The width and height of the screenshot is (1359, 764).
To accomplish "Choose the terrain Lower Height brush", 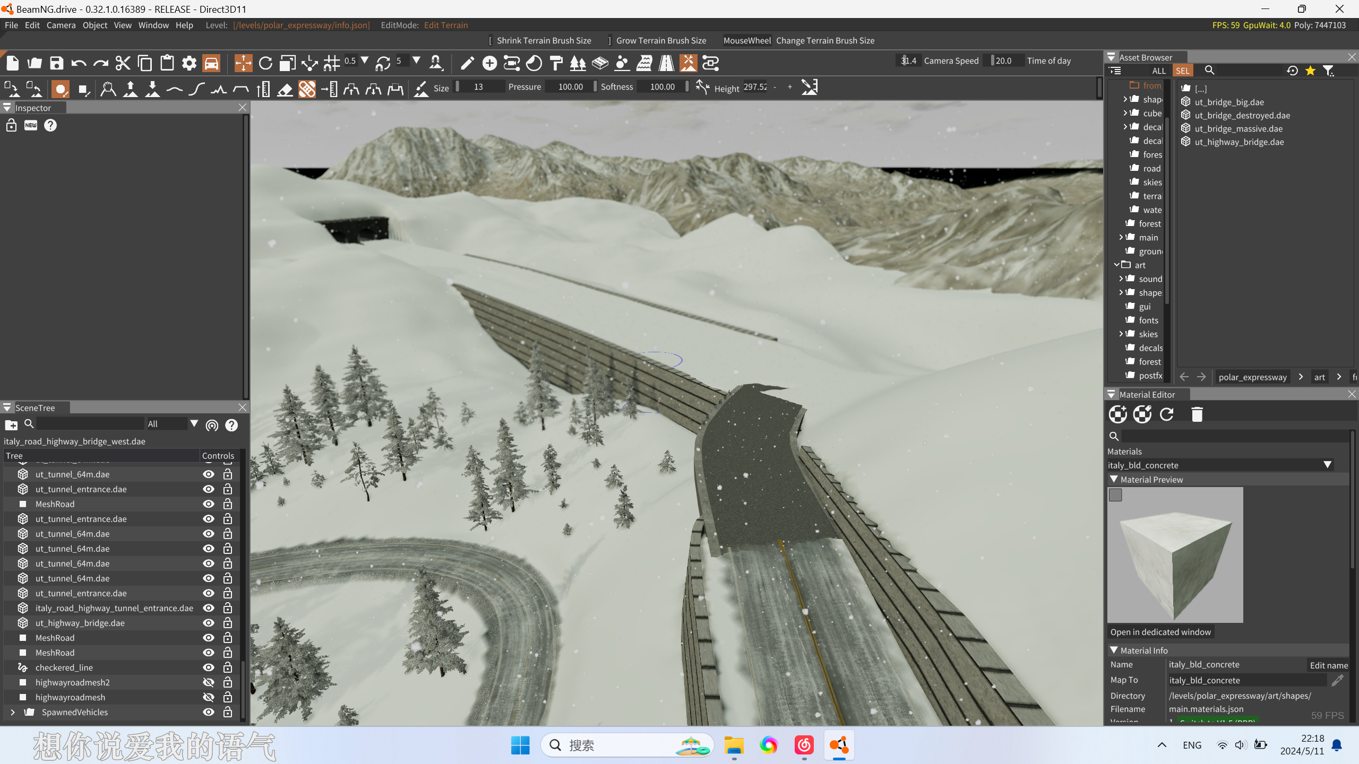I will click(153, 89).
